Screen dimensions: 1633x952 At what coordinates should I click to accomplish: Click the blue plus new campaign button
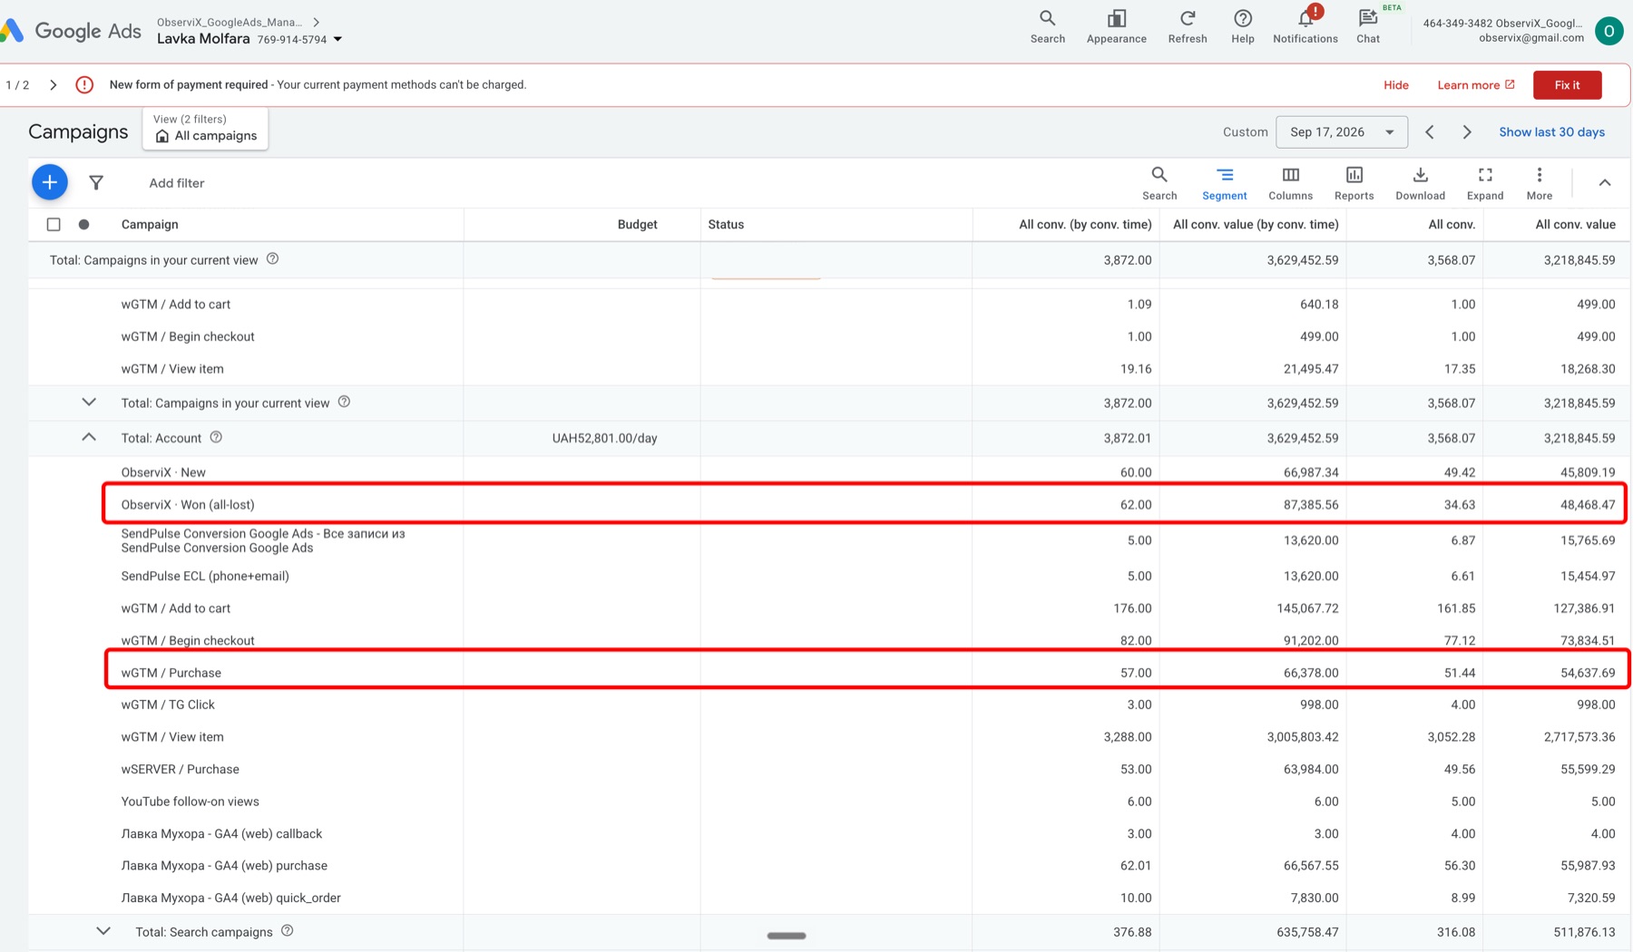click(50, 182)
